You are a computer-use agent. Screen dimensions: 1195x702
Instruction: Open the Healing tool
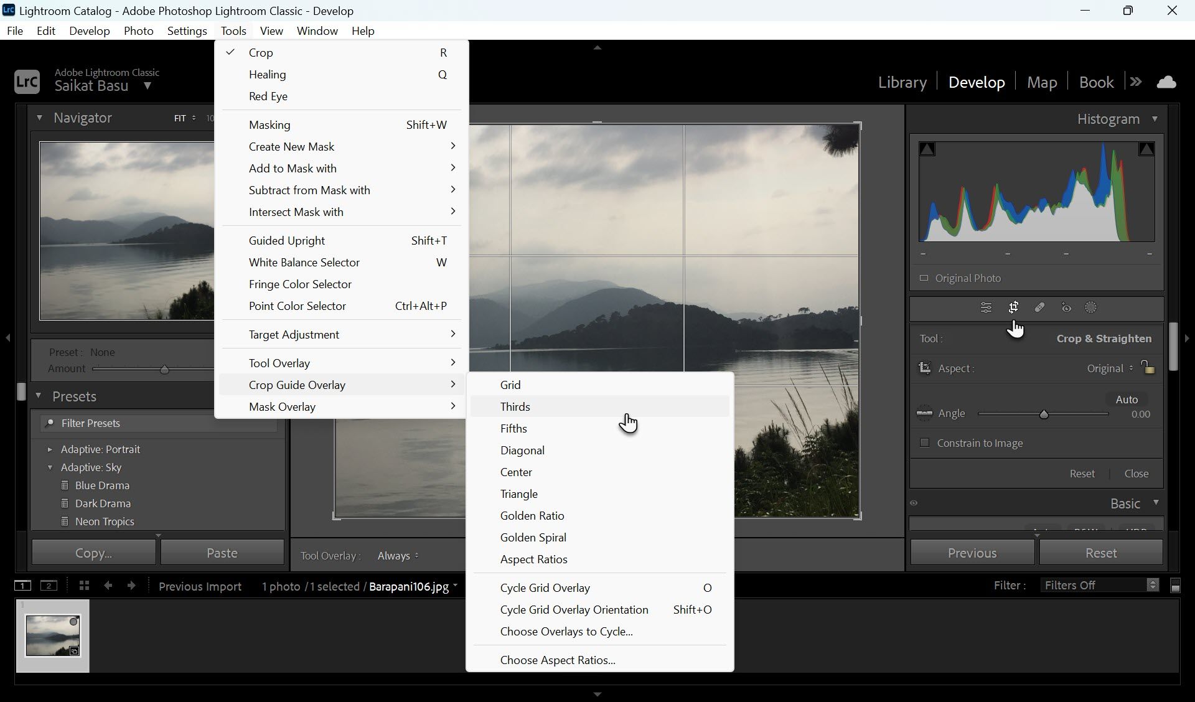[x=1039, y=307]
